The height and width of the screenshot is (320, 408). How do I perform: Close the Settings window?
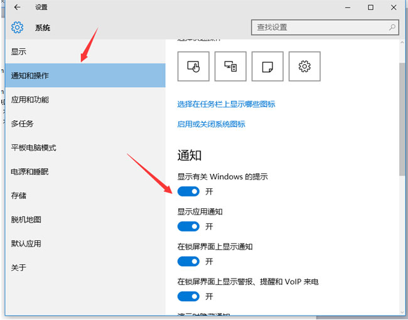pyautogui.click(x=394, y=8)
